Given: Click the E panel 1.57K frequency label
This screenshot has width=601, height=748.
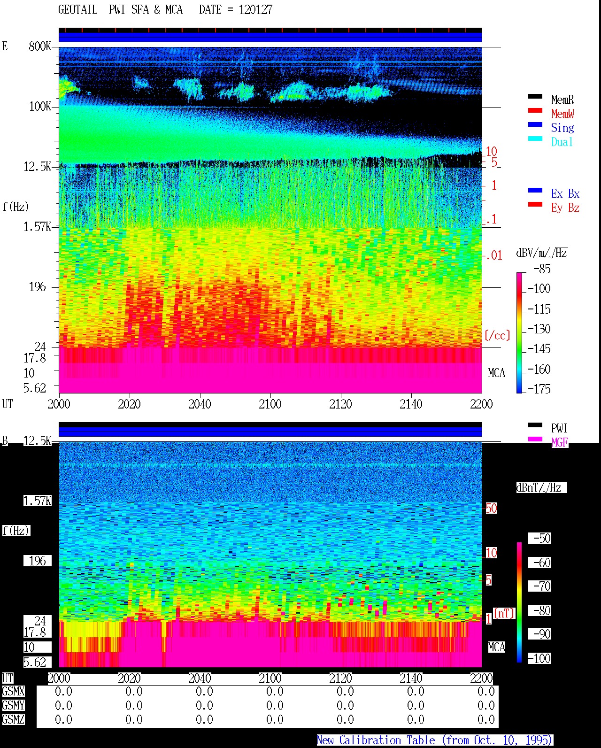Looking at the screenshot, I should pyautogui.click(x=38, y=226).
